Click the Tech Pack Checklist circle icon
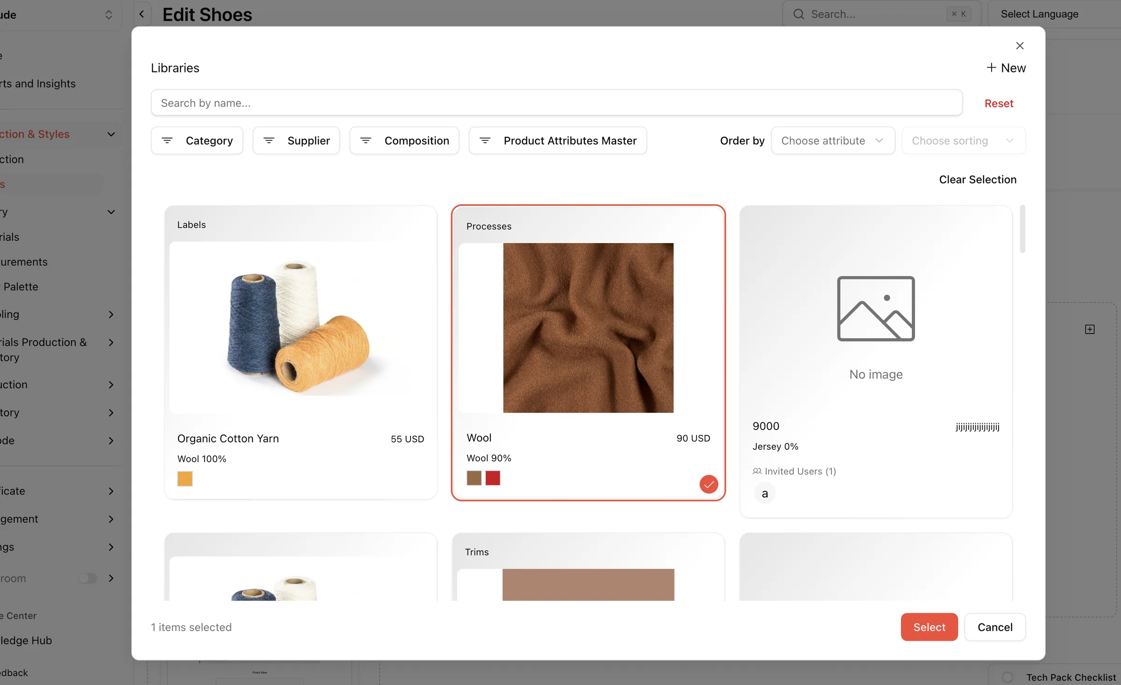This screenshot has height=685, width=1121. point(1008,677)
